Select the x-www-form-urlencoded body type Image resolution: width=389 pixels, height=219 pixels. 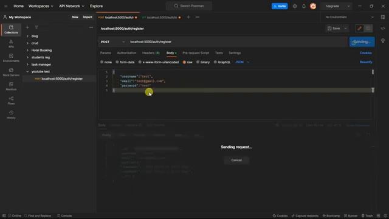point(159,62)
